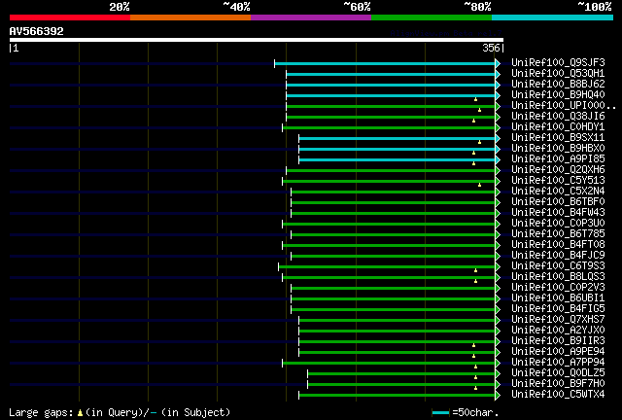Click the yellow gap marker under C5Y513 bar
This screenshot has width=622, height=420.
pos(479,185)
